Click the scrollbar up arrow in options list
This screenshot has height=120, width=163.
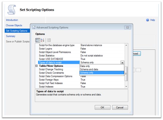pos(126,45)
